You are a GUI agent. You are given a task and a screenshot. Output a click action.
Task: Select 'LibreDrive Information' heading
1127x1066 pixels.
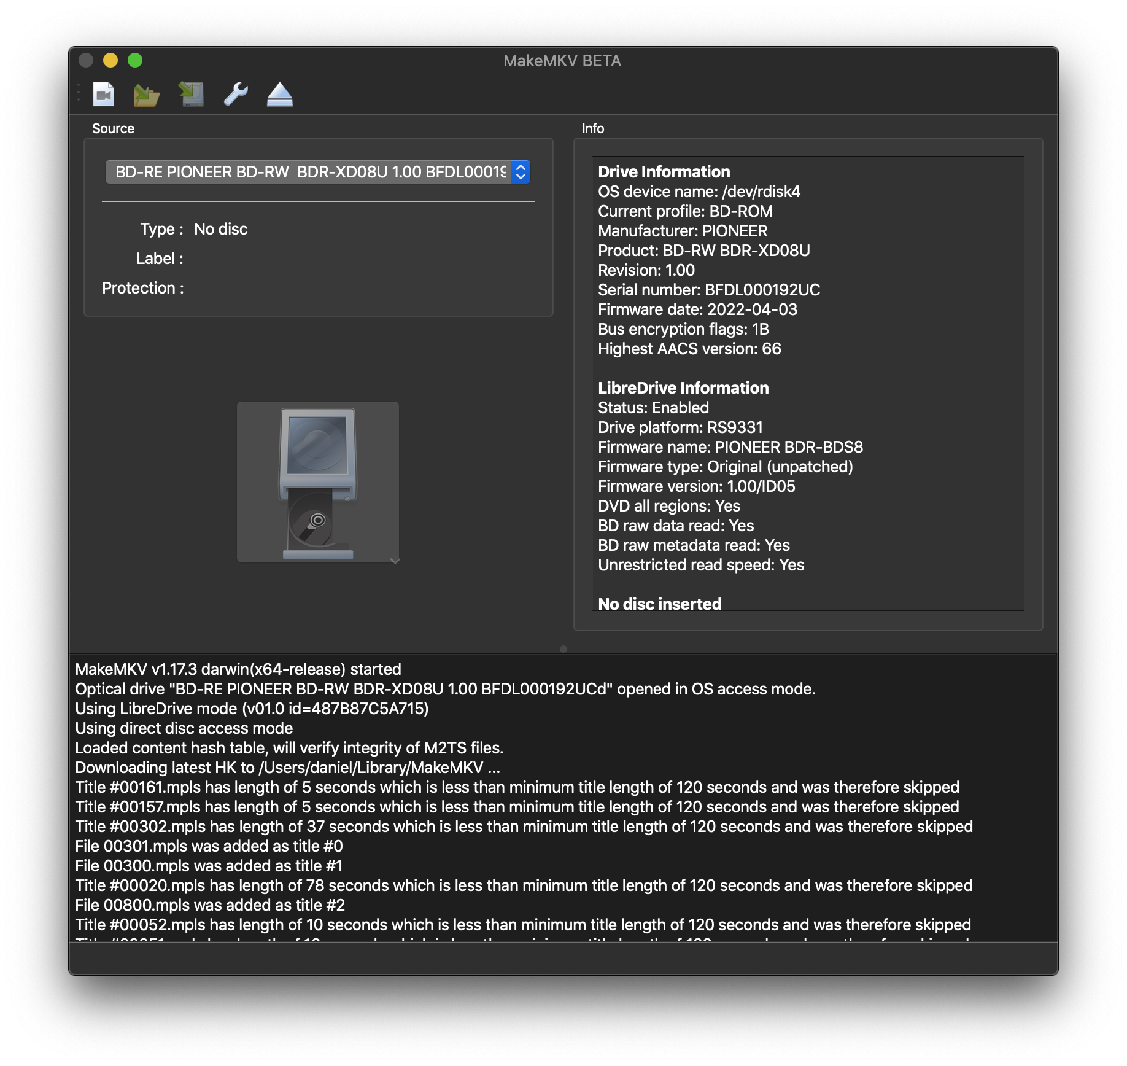[x=683, y=388]
